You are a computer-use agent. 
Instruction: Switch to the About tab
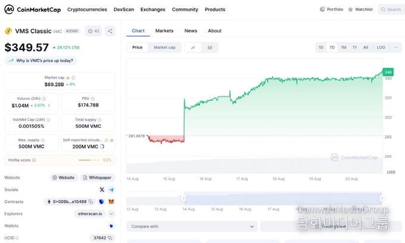tap(214, 31)
